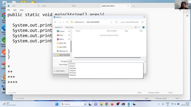191x107 pixels.
Task: Sort files by Size column
Action: (x=141, y=31)
